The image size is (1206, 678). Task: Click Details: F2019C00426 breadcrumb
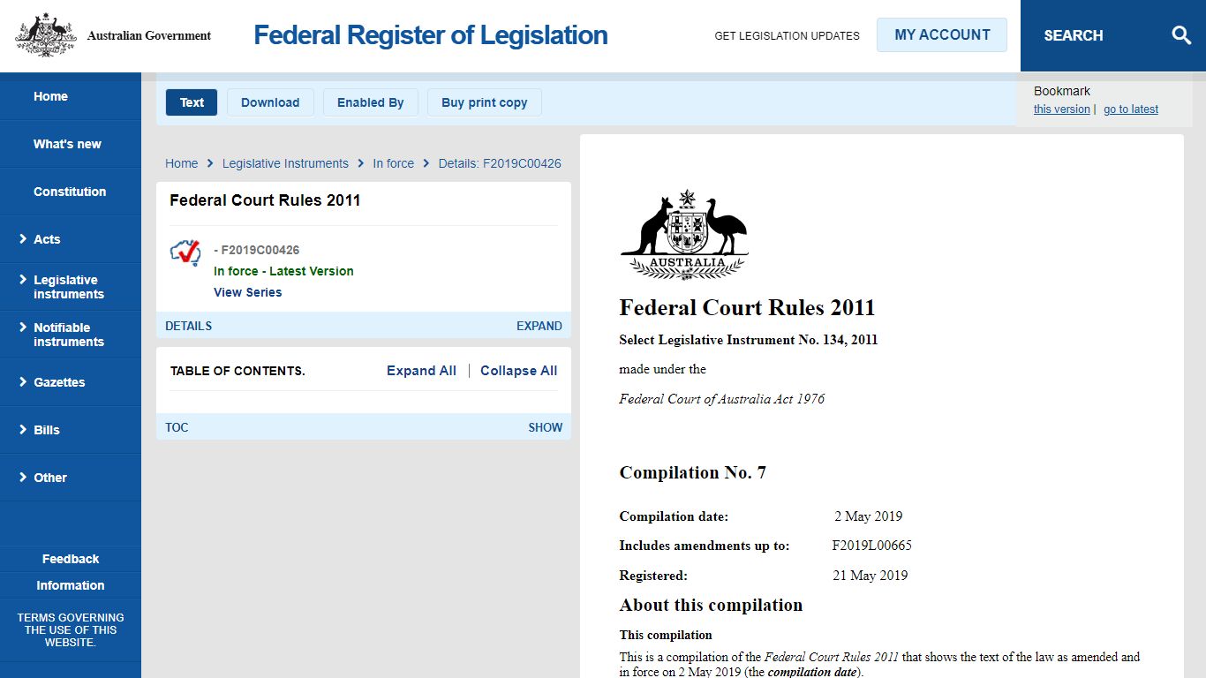click(x=500, y=163)
